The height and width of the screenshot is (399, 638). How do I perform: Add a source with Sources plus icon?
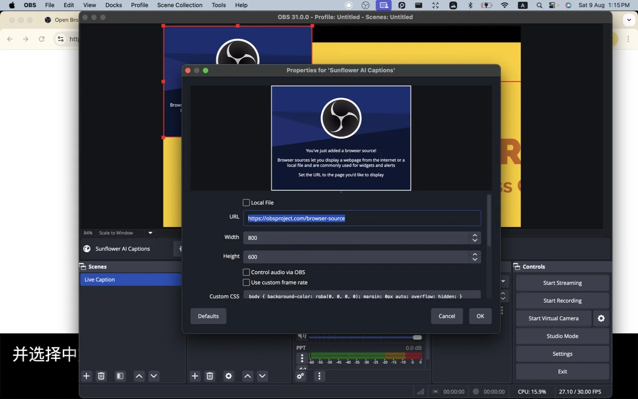click(195, 376)
